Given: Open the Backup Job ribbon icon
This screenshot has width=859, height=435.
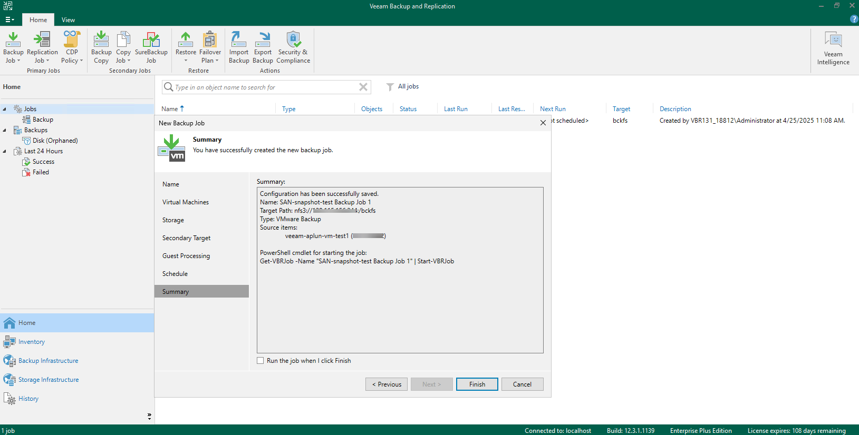Looking at the screenshot, I should coord(13,47).
